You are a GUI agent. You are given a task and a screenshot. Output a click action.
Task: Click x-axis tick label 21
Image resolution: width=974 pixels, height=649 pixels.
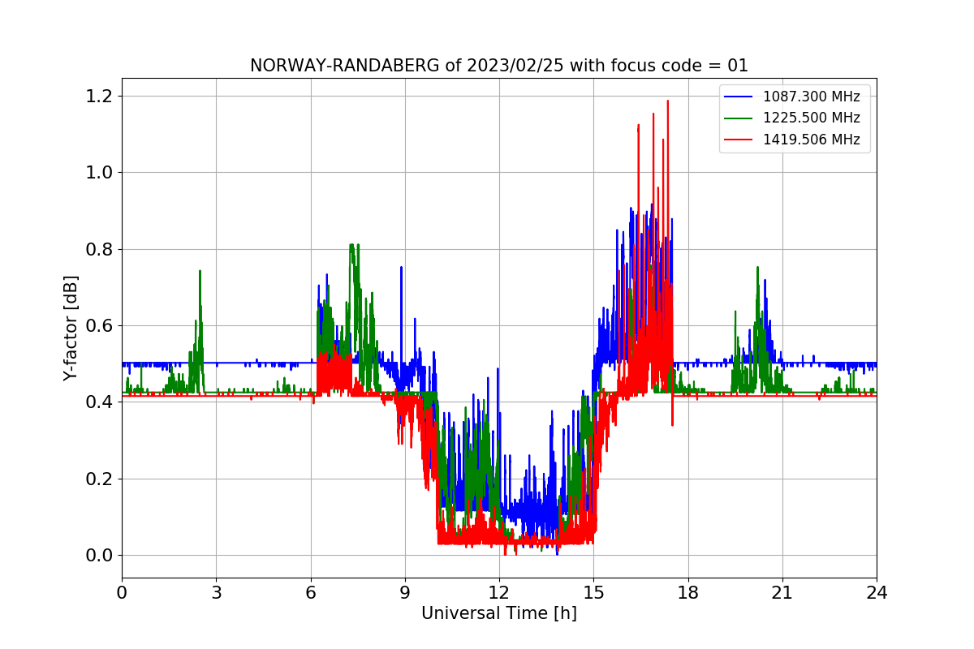782,593
